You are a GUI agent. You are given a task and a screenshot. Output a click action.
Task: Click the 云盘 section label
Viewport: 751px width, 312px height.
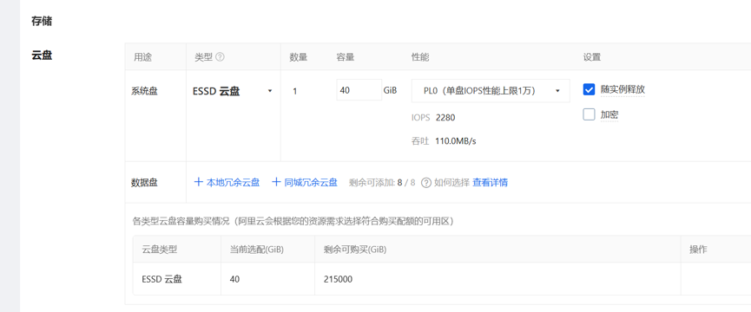(x=42, y=55)
